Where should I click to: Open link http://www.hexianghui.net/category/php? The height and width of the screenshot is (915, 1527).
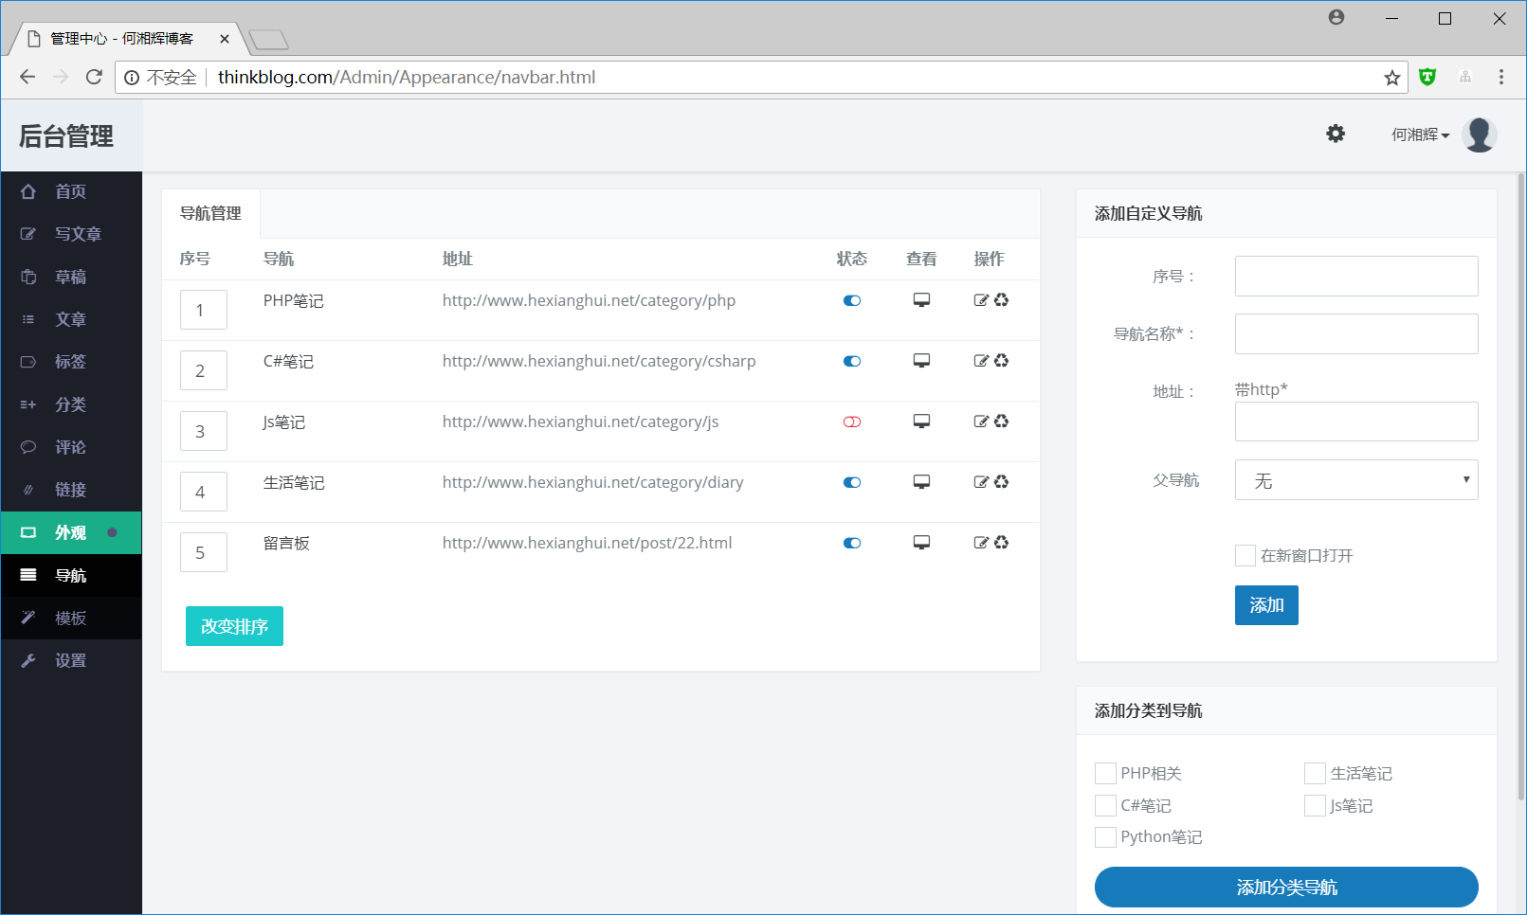point(589,300)
